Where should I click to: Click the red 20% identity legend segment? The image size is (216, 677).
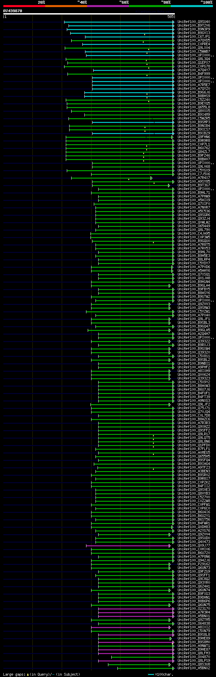point(24,6)
